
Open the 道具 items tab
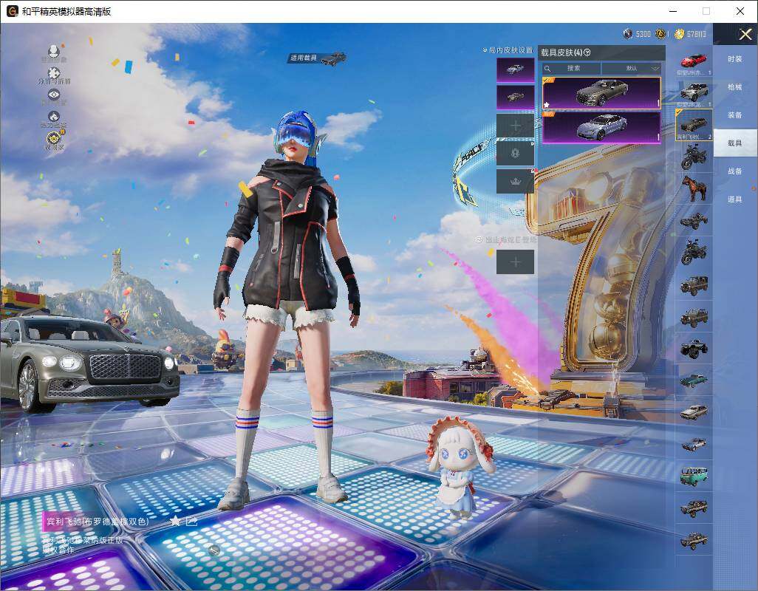click(x=735, y=199)
